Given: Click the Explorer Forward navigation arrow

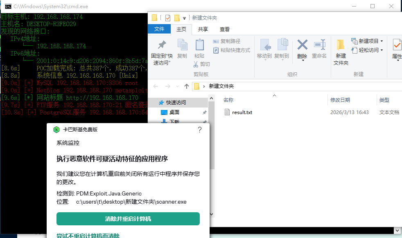Looking at the screenshot, I should 168,86.
